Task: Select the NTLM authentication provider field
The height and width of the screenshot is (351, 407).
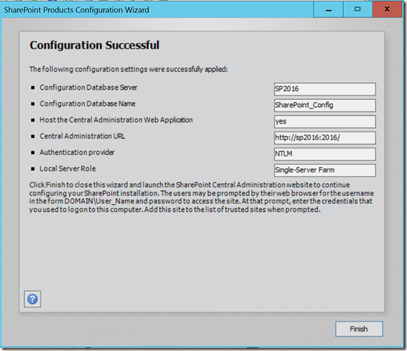Action: click(325, 154)
